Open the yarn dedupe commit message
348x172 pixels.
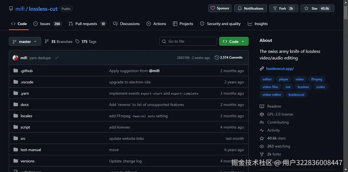click(40, 58)
